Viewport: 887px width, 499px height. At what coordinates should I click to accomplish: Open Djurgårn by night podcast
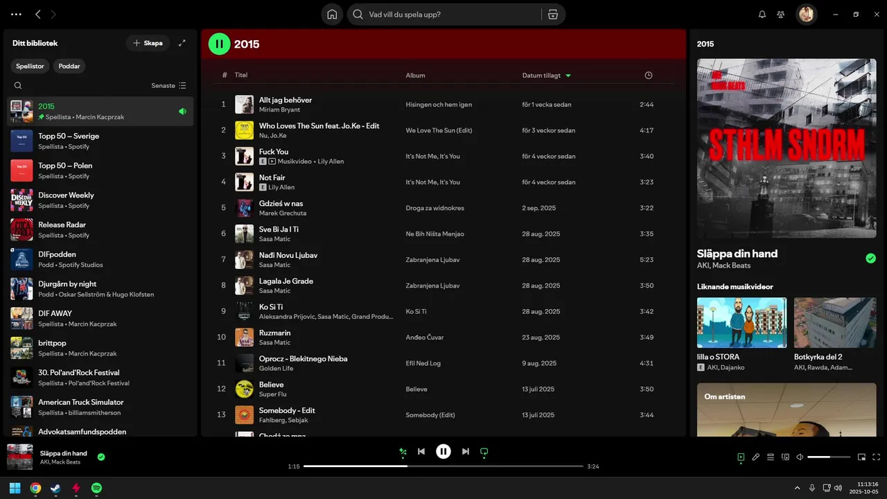[100, 289]
